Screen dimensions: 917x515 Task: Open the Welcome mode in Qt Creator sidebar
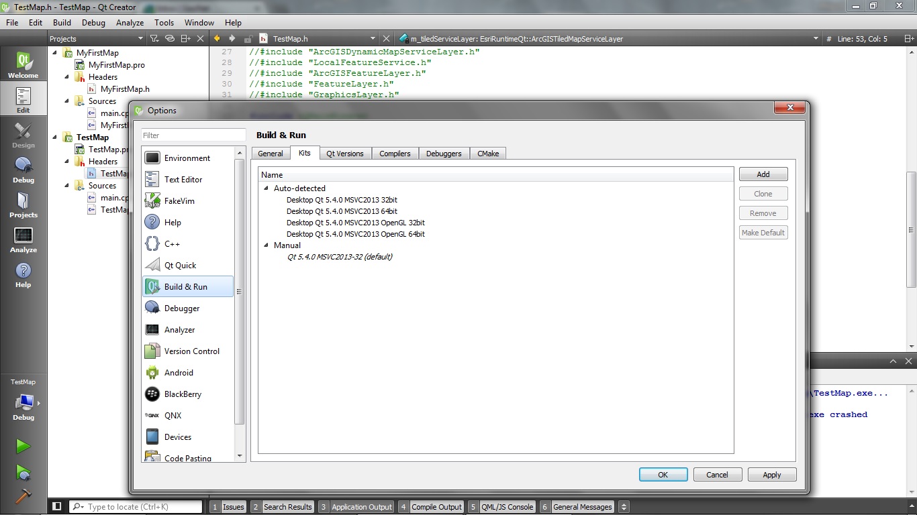23,64
